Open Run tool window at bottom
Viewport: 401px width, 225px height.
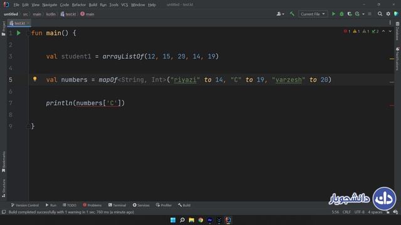tap(51, 205)
